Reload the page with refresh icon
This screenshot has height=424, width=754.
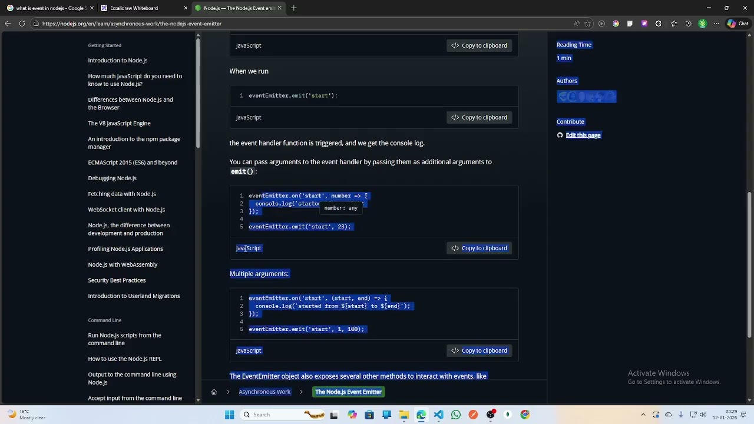coord(22,24)
